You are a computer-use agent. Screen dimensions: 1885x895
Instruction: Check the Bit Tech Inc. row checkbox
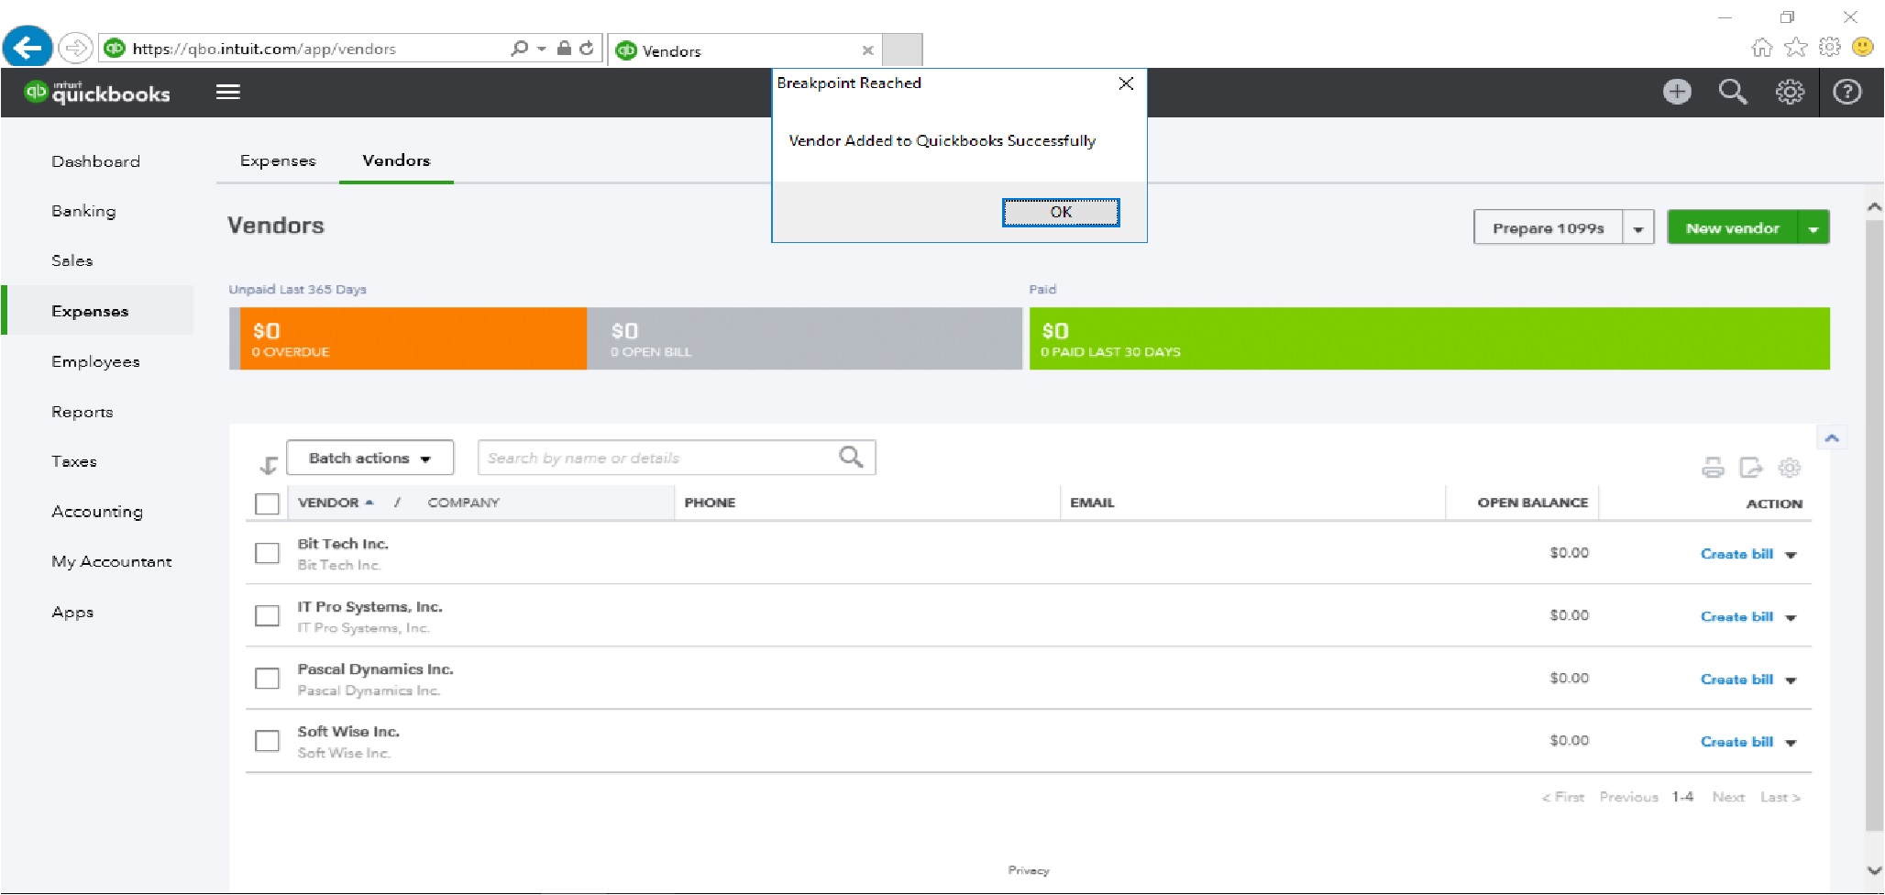pyautogui.click(x=267, y=553)
